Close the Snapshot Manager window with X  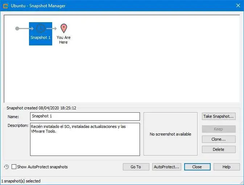pos(238,5)
